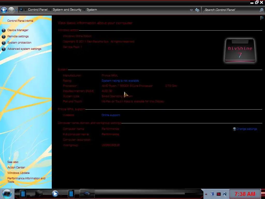
Task: Click the volume tray icon
Action: click(225, 194)
